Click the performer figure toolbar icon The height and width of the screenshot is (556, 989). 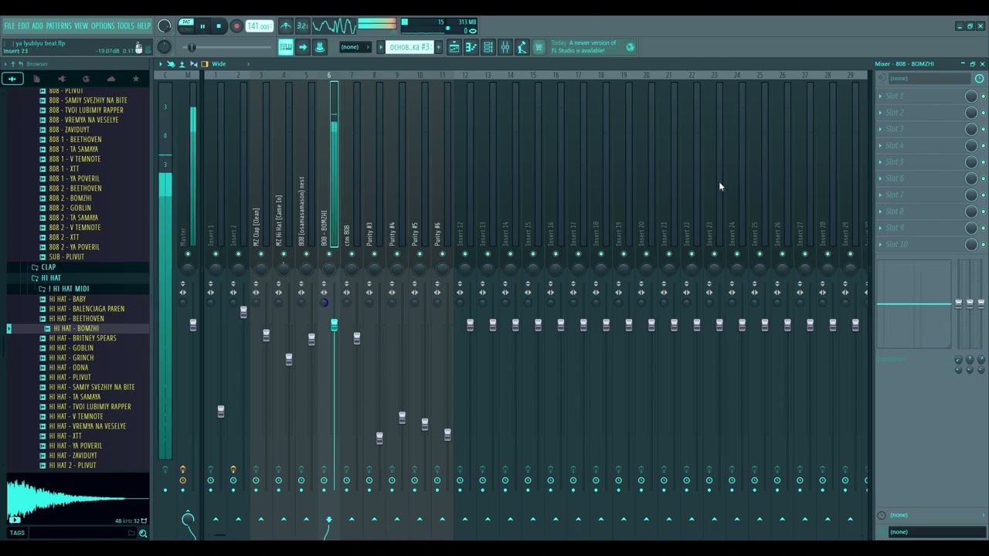point(522,47)
